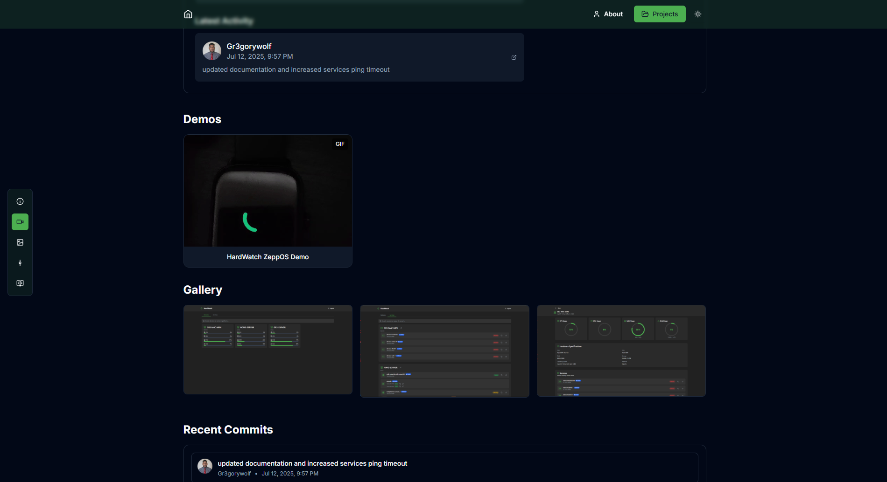This screenshot has width=887, height=482.
Task: Open the third gallery screenshot with usage gauges
Action: point(621,351)
